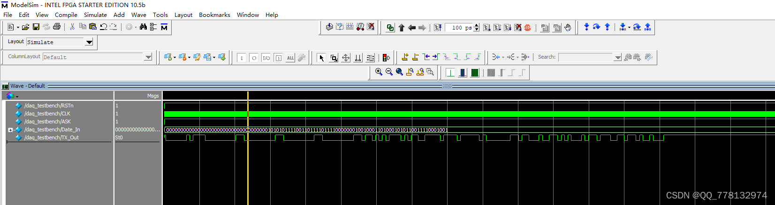Open the Simulate menu
The height and width of the screenshot is (205, 775).
95,15
